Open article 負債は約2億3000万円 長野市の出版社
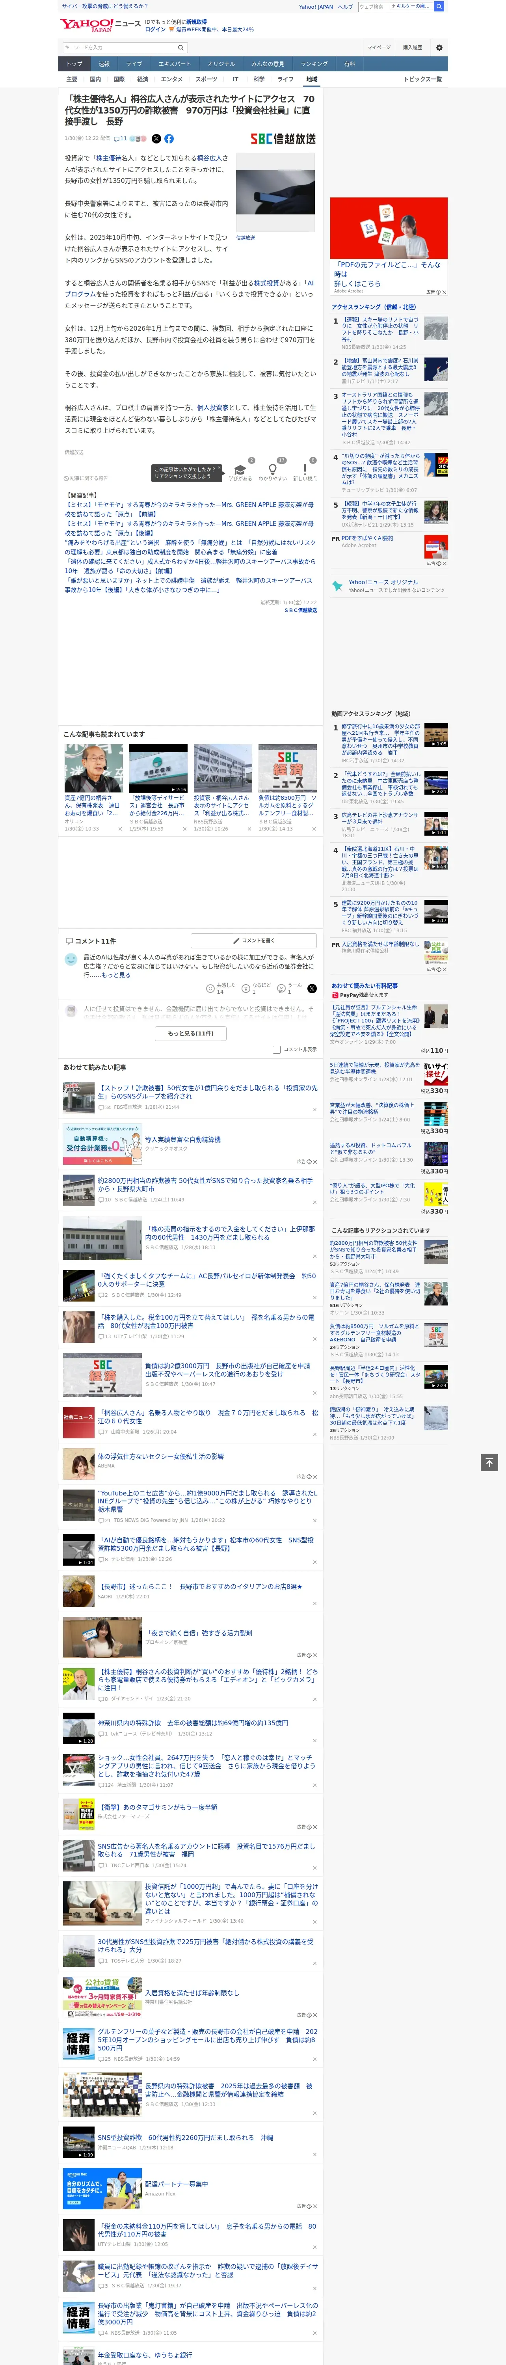The width and height of the screenshot is (506, 2365). pos(230,1370)
